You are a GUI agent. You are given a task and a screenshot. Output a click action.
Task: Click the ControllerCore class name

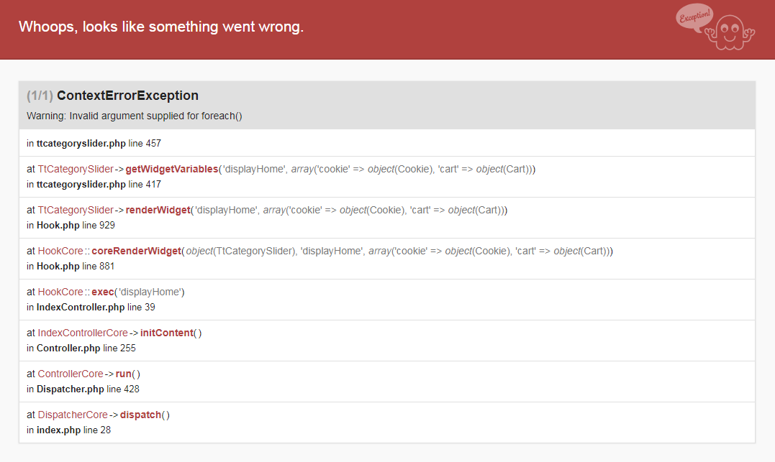point(71,374)
